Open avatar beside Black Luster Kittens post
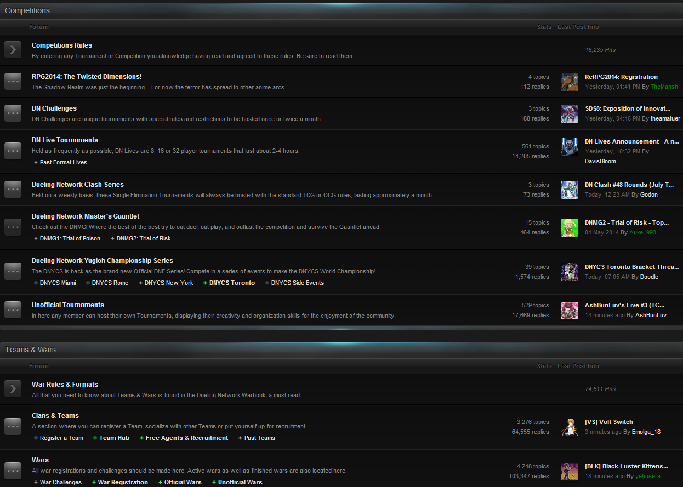683x487 pixels. coord(570,472)
